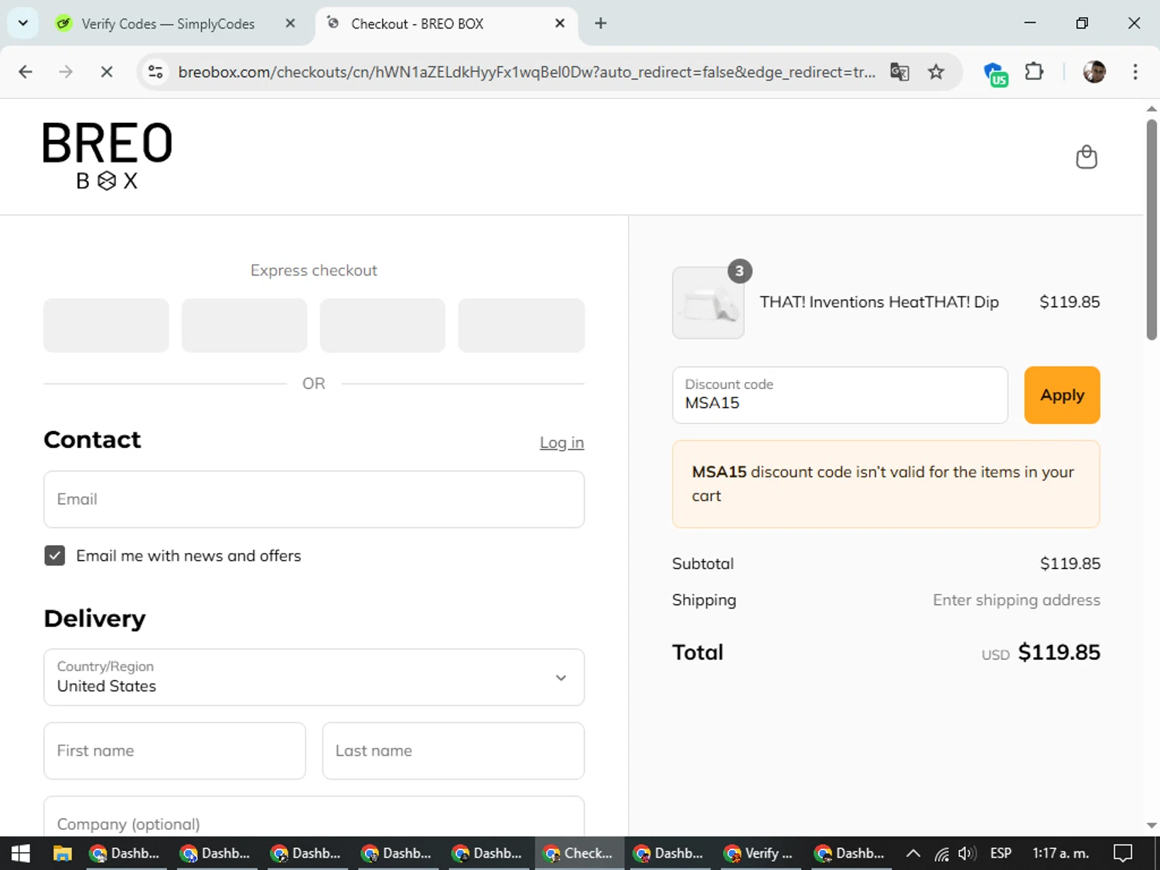1160x870 pixels.
Task: Open the Check... Chrome taskbar window
Action: [x=578, y=853]
